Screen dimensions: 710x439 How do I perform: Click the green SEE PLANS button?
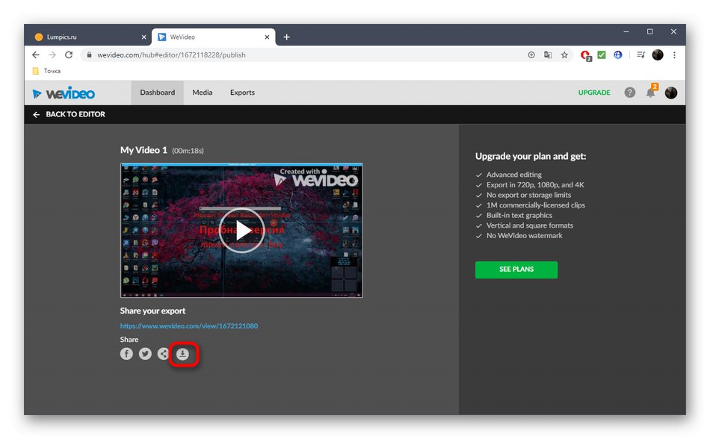(516, 270)
